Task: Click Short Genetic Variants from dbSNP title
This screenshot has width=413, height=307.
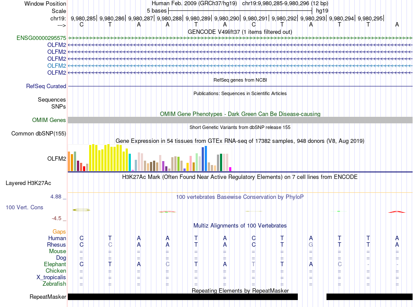Action: pos(240,127)
